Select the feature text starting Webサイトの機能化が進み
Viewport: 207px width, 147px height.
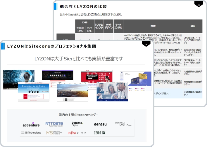pyautogui.click(x=153, y=39)
